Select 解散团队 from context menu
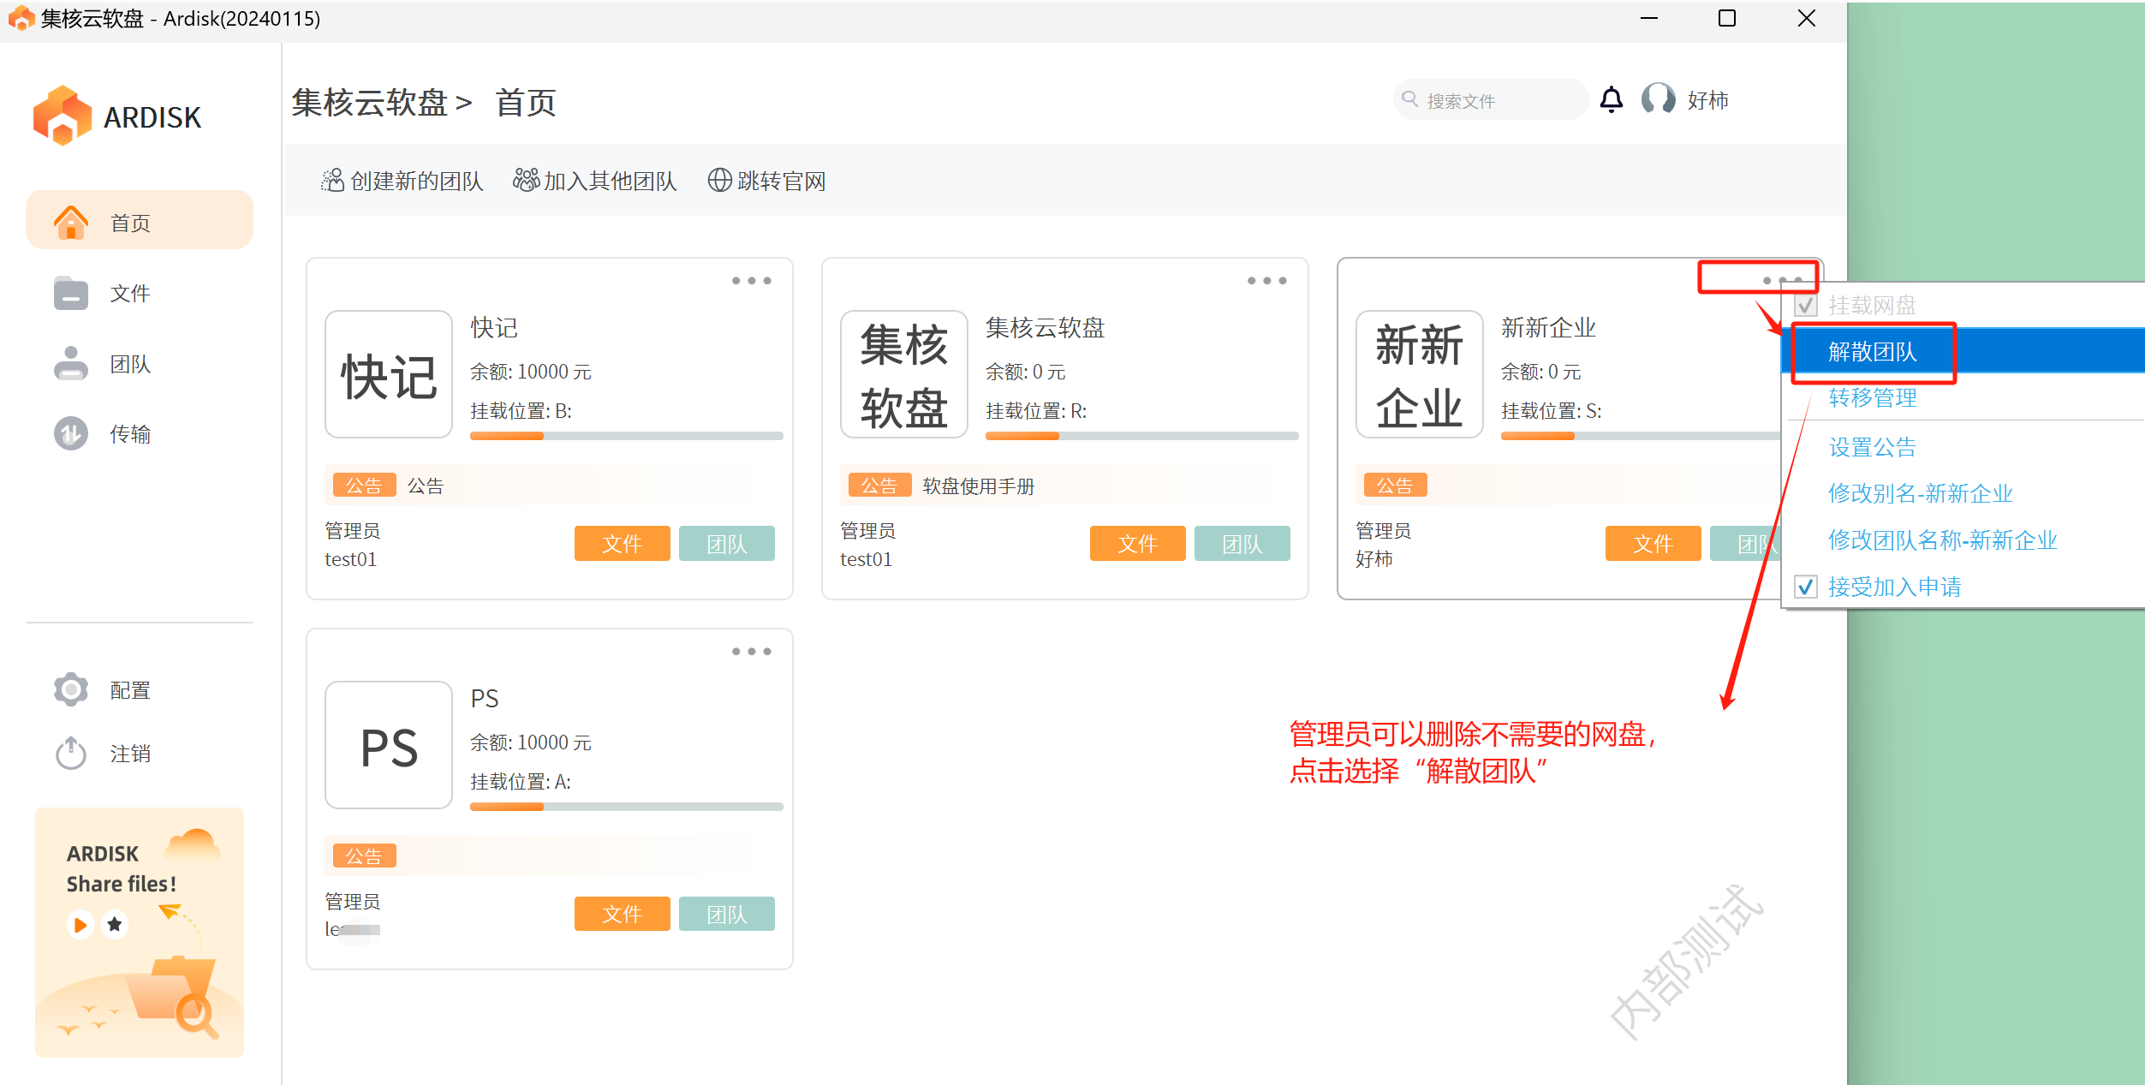This screenshot has width=2145, height=1085. tap(1873, 352)
